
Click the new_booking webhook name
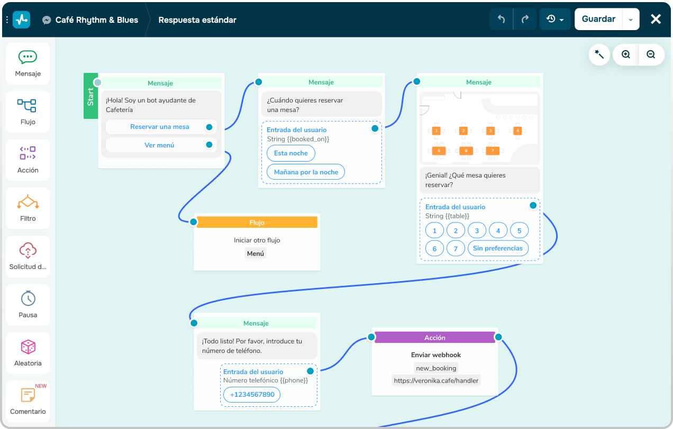(436, 368)
